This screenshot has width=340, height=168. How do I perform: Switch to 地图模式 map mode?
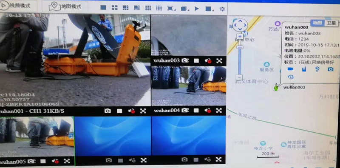tap(65, 6)
